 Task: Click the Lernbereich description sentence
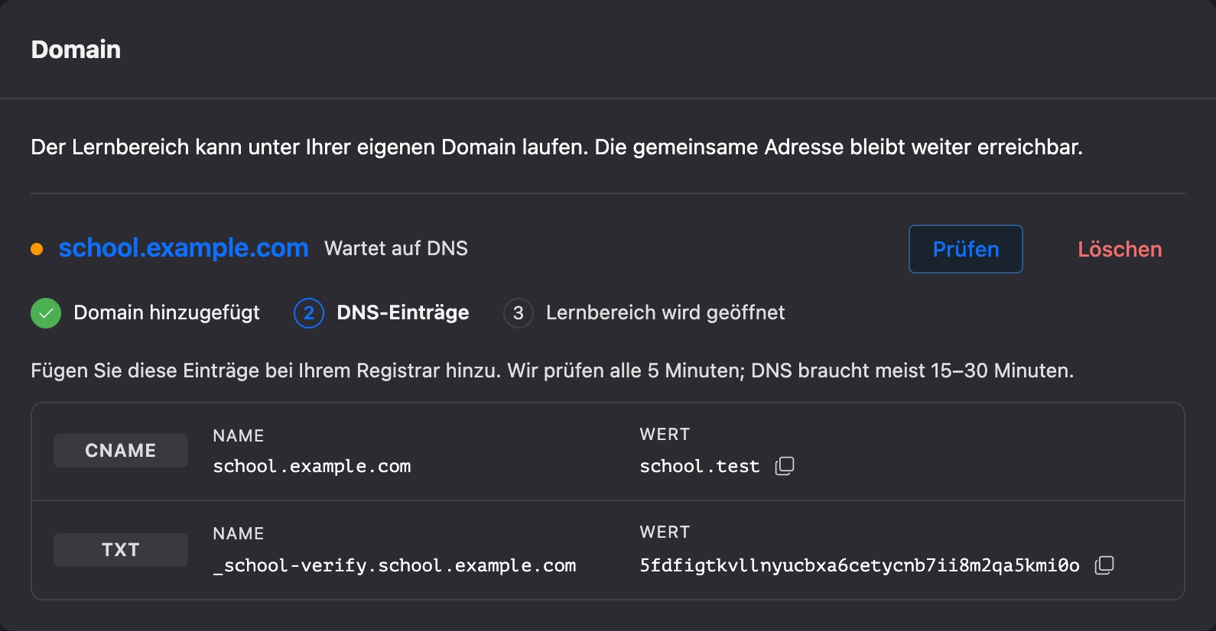coord(557,147)
